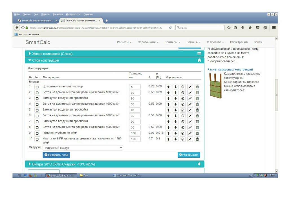The image size is (282, 199).
Task: Edit brick masonry layer 10
Action: (x=190, y=139)
